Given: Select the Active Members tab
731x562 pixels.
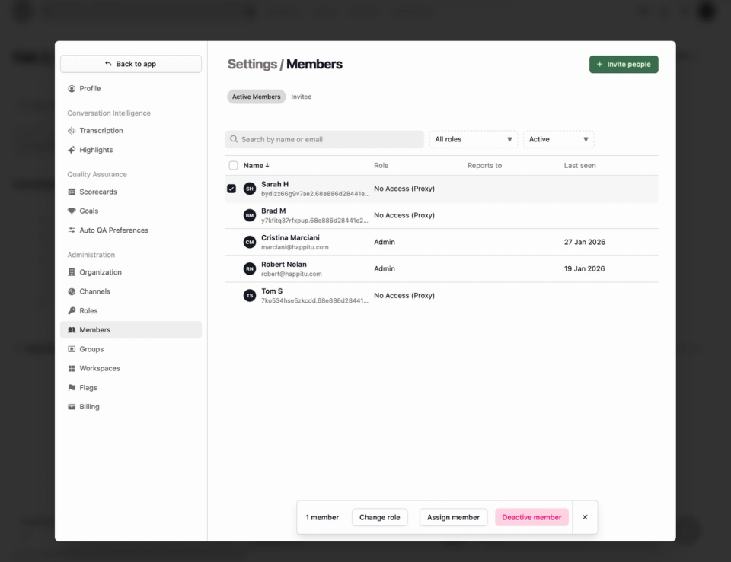Looking at the screenshot, I should click(x=256, y=97).
